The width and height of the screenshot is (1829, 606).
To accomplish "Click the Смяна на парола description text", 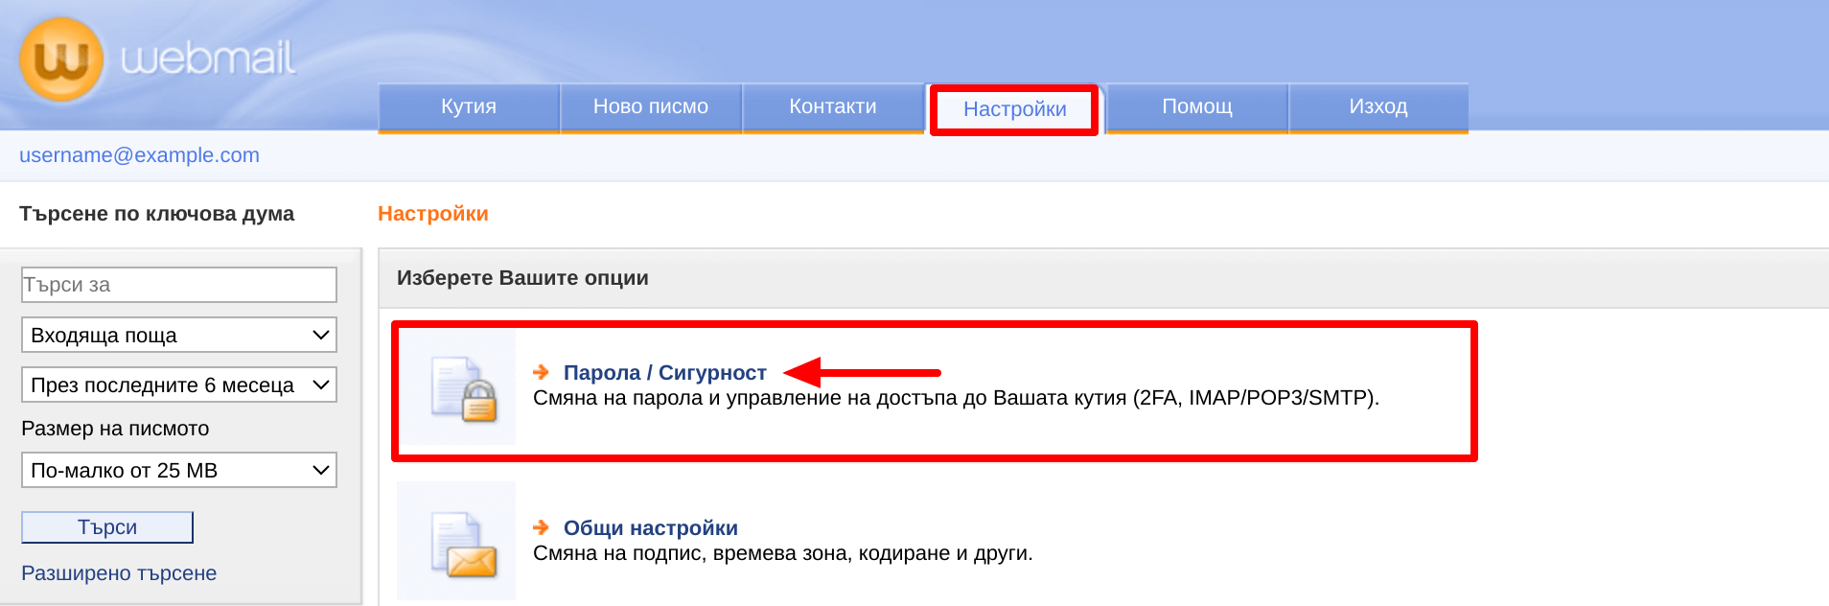I will tap(956, 398).
